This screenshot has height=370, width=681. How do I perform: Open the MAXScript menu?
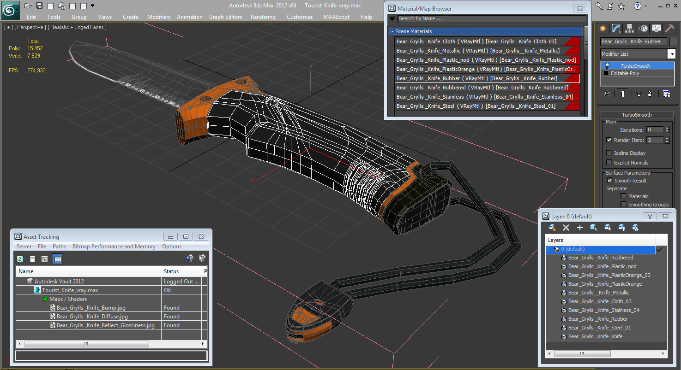point(337,17)
